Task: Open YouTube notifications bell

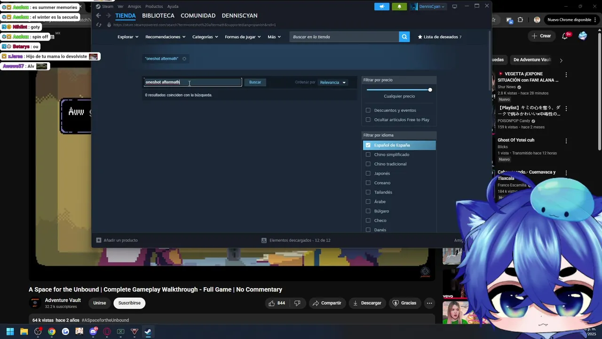Action: (x=566, y=36)
